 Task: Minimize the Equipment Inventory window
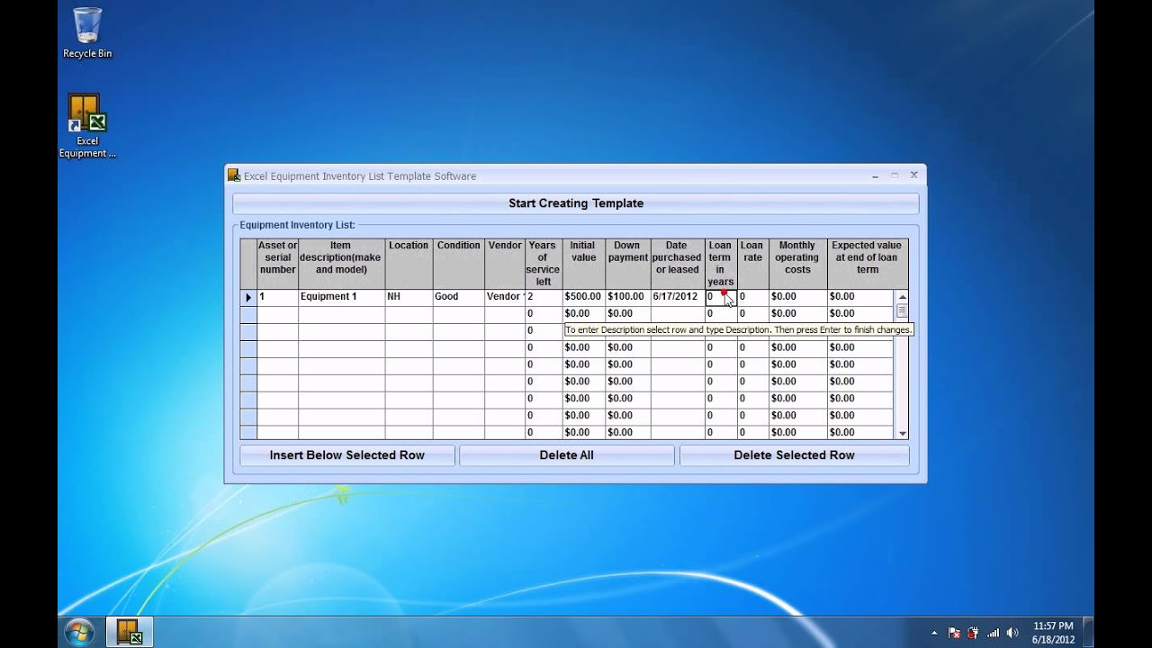click(x=875, y=175)
